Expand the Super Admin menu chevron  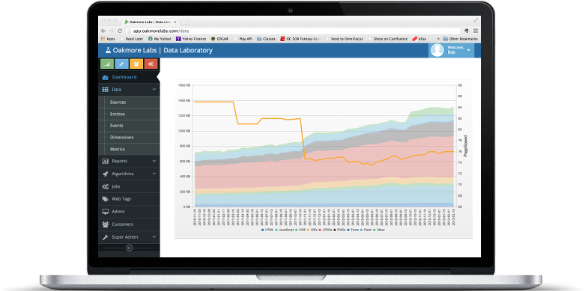coord(154,237)
